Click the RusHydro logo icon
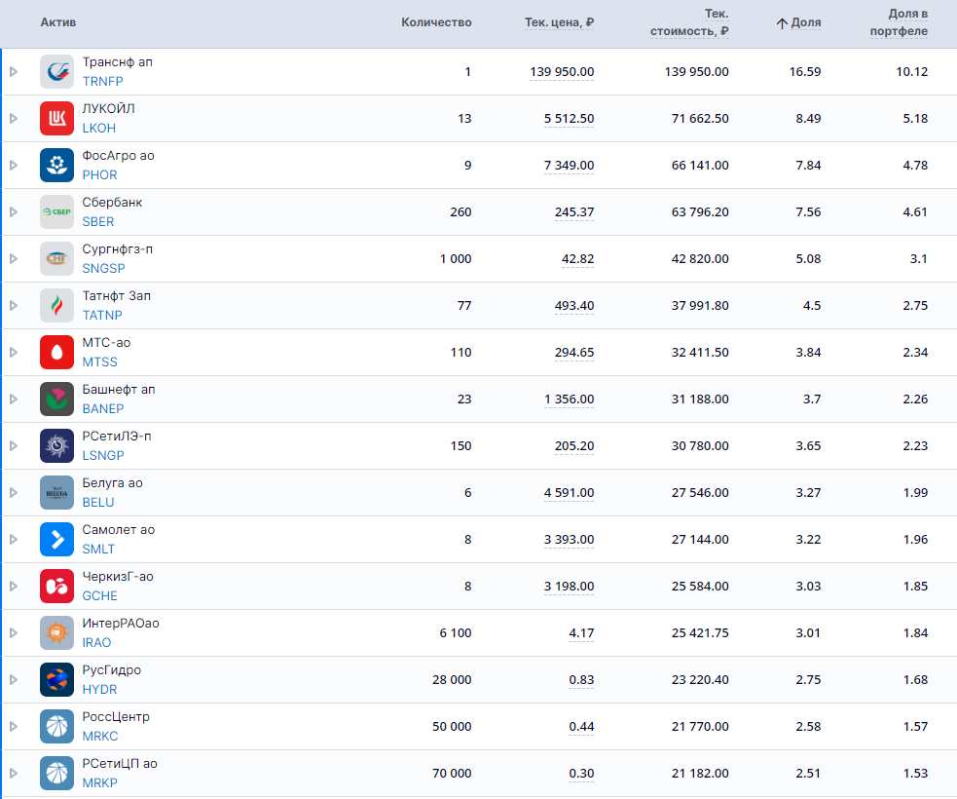This screenshot has width=957, height=799. pos(57,680)
